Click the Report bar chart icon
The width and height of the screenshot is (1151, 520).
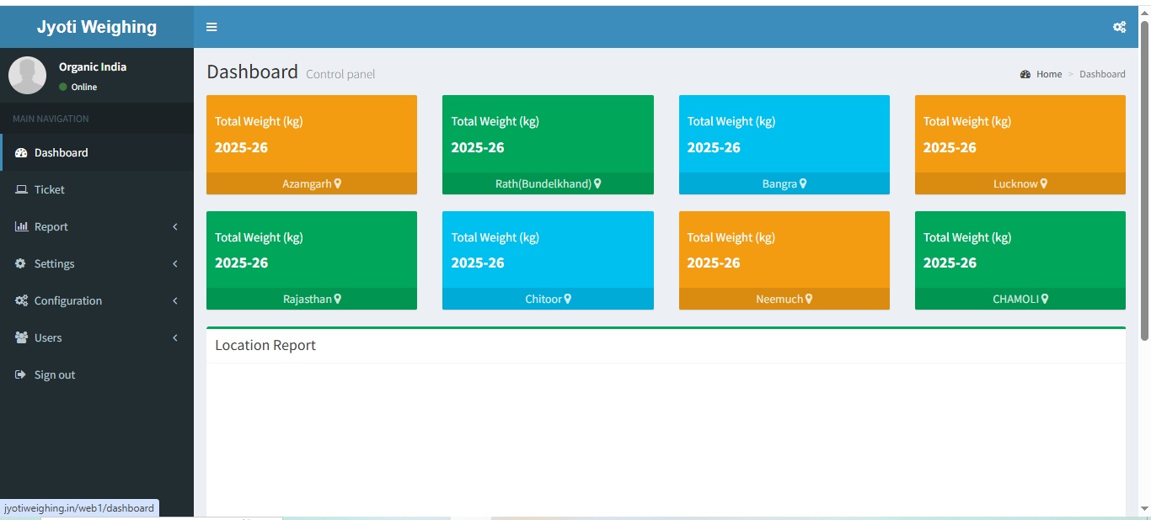coord(21,227)
